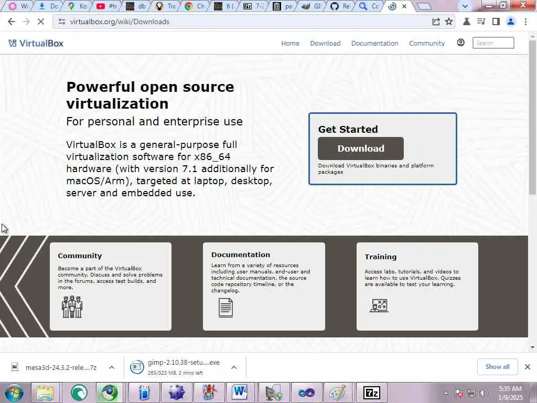Open the Community card heading
Viewport: 537px width, 403px height.
[x=80, y=256]
